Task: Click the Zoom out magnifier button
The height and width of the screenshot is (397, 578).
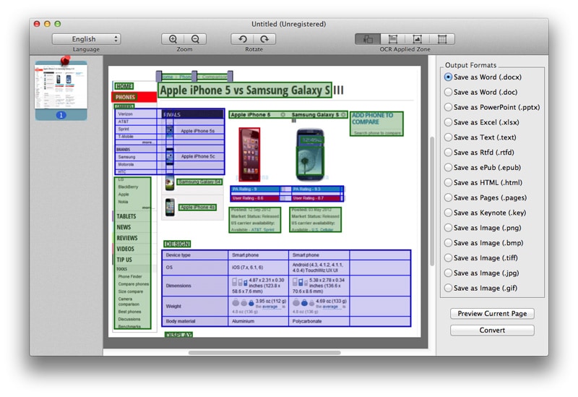Action: point(195,39)
